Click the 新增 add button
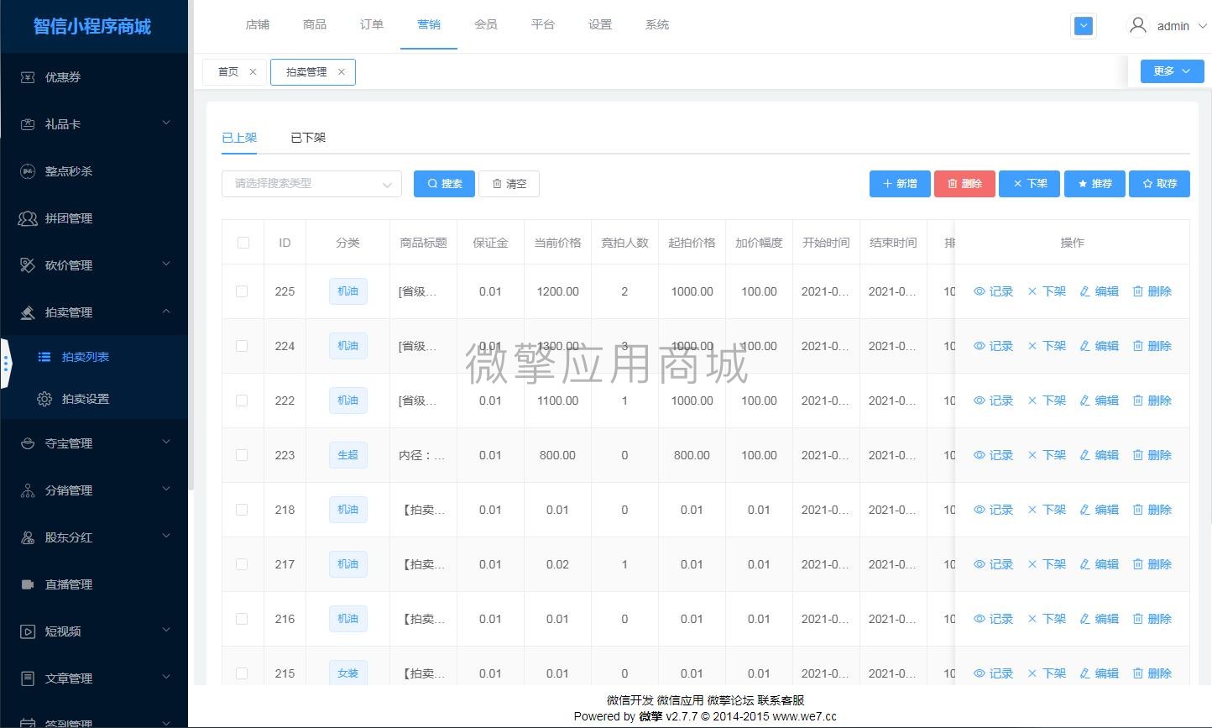Screen dimensions: 1212x728 900,184
